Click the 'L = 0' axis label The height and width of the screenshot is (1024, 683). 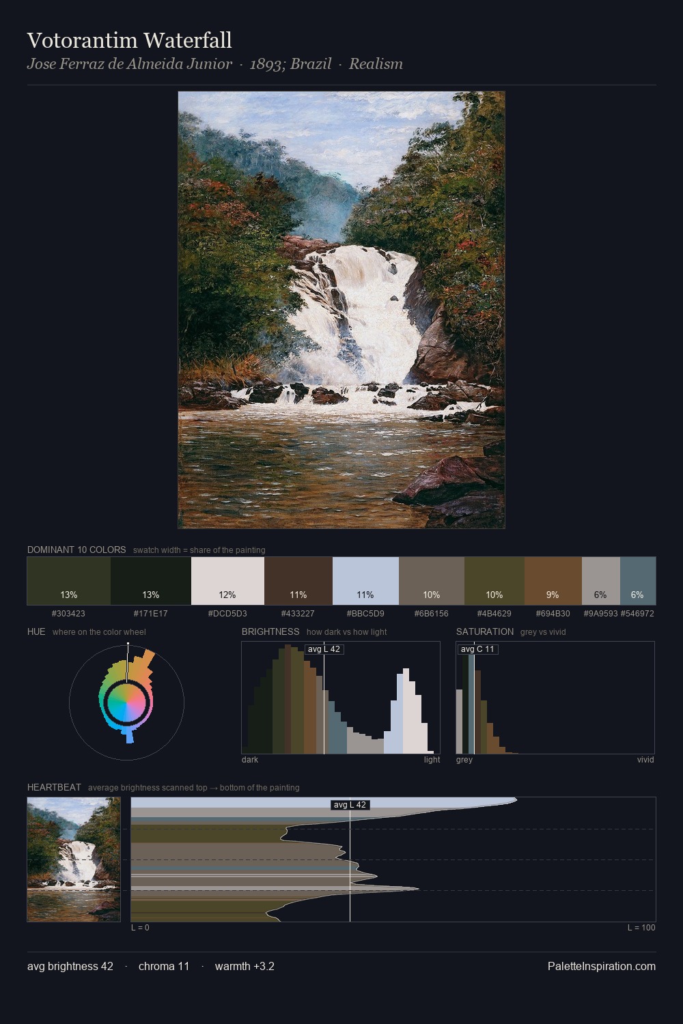(x=140, y=928)
